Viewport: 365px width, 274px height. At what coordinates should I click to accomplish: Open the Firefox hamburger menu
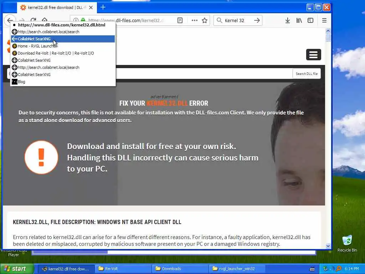(324, 20)
